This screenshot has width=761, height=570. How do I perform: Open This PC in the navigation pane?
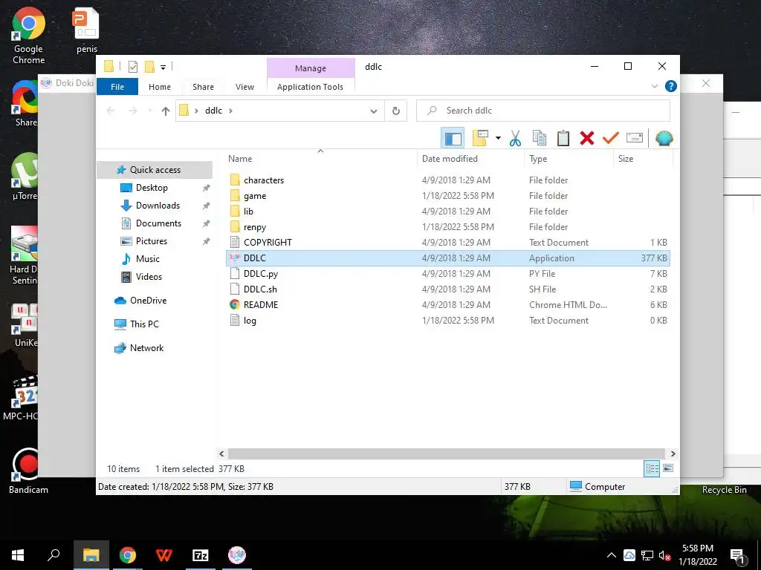tap(144, 324)
